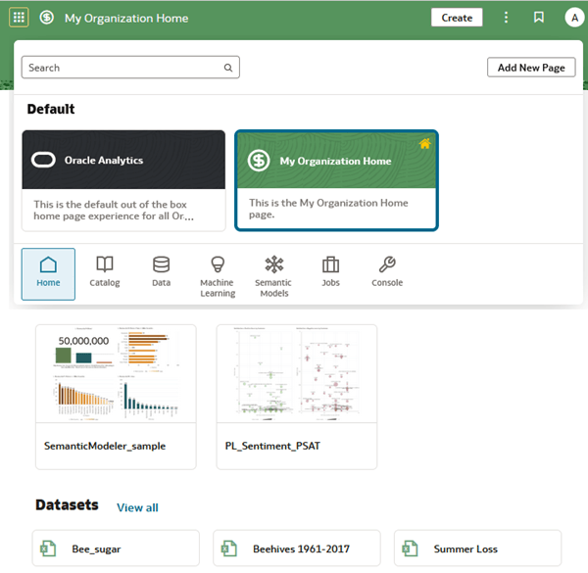Screen dimensions: 588x573
Task: Open the Bee_sugar dataset
Action: [x=116, y=549]
